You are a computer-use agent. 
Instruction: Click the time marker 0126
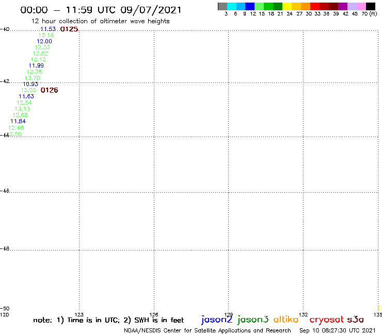pos(50,90)
